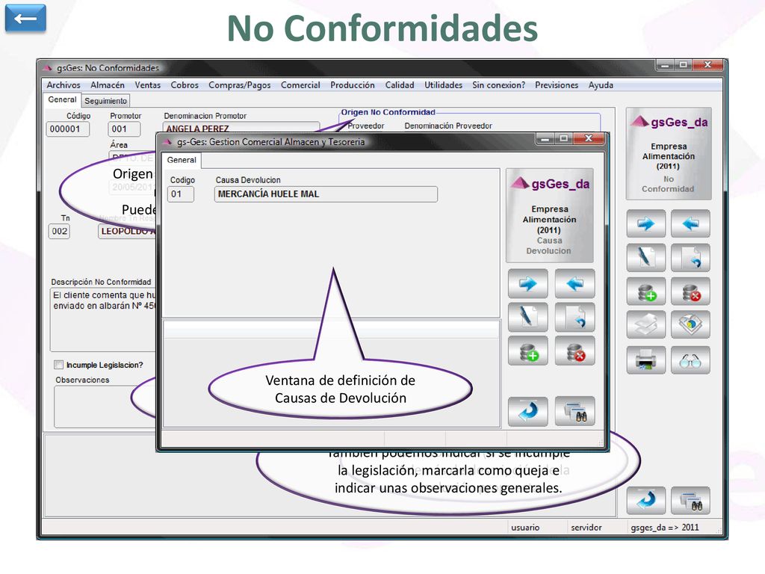Screen dimensions: 765x574
Task: Click undo document icon in No Conformidades window
Action: [x=690, y=257]
